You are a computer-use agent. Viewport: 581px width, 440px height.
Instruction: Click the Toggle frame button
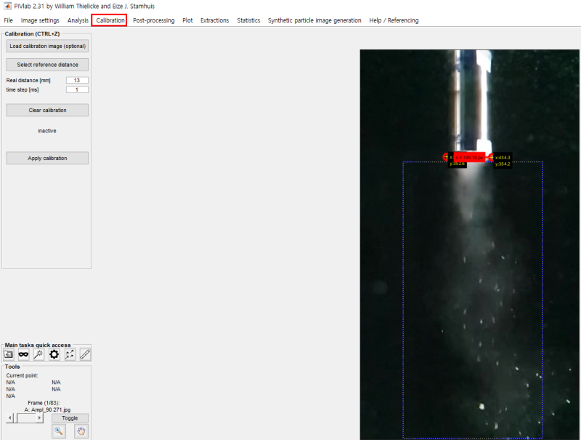[x=70, y=418]
